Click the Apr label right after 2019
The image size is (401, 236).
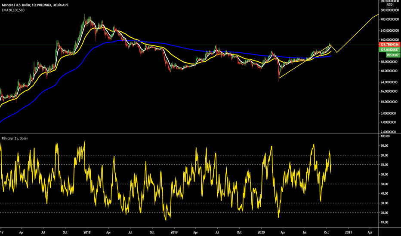195,233
